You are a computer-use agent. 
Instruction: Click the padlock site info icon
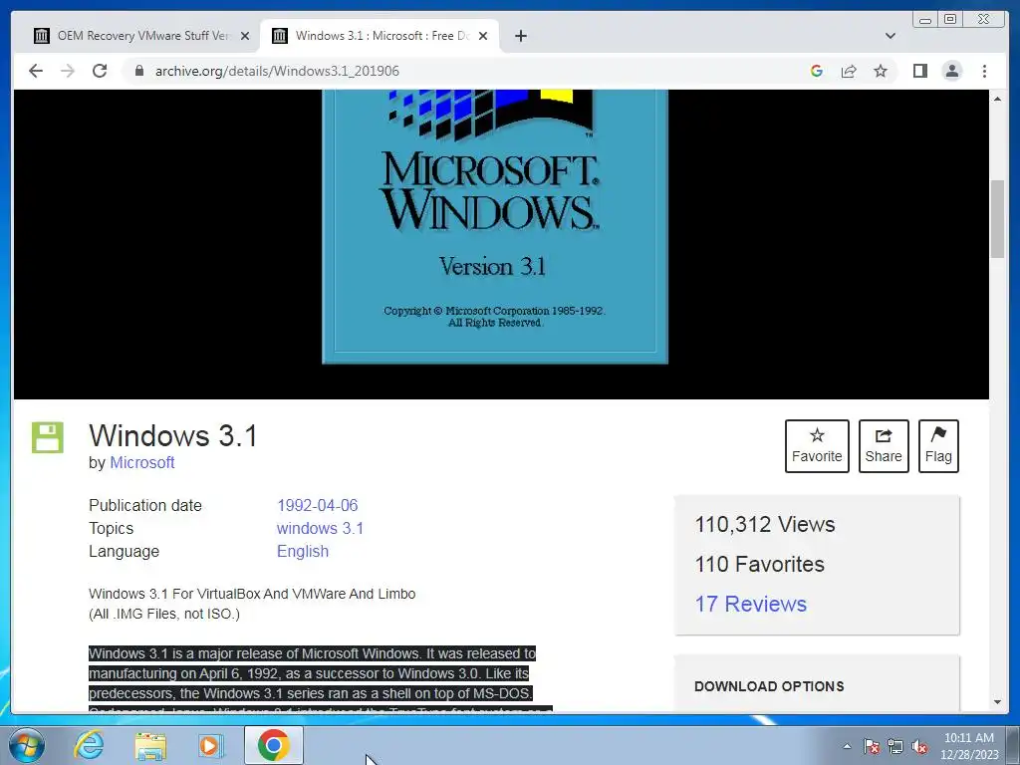pos(139,71)
